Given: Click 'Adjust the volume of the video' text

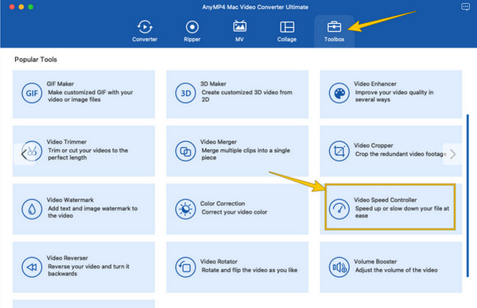Looking at the screenshot, I should pos(396,270).
